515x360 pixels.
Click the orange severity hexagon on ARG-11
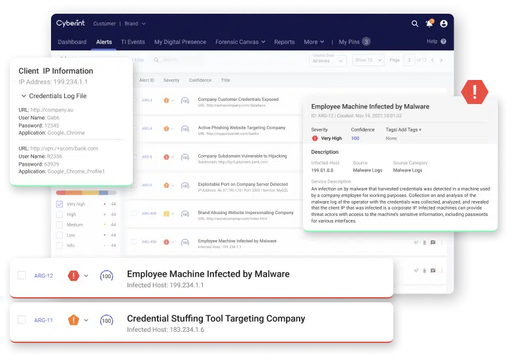(x=74, y=320)
